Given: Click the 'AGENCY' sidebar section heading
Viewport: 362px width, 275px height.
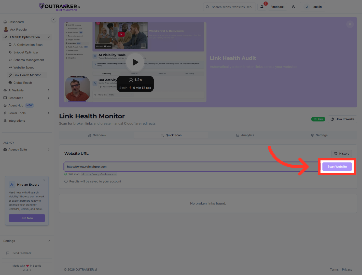Looking at the screenshot, I should click(9, 143).
